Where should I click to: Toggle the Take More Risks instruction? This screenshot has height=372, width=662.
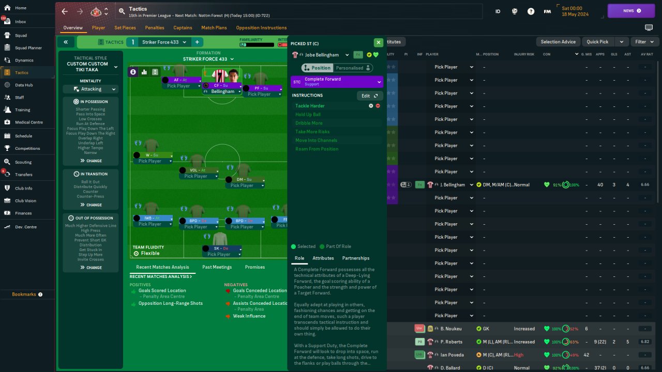tap(337, 132)
